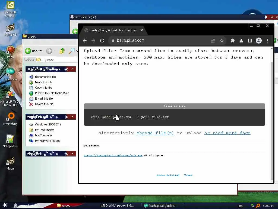278x209 pixels.
Task: Click the browser page vertical scrollbar
Action: click(x=272, y=121)
